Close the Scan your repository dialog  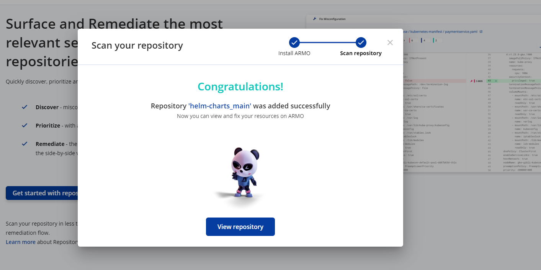coord(390,43)
